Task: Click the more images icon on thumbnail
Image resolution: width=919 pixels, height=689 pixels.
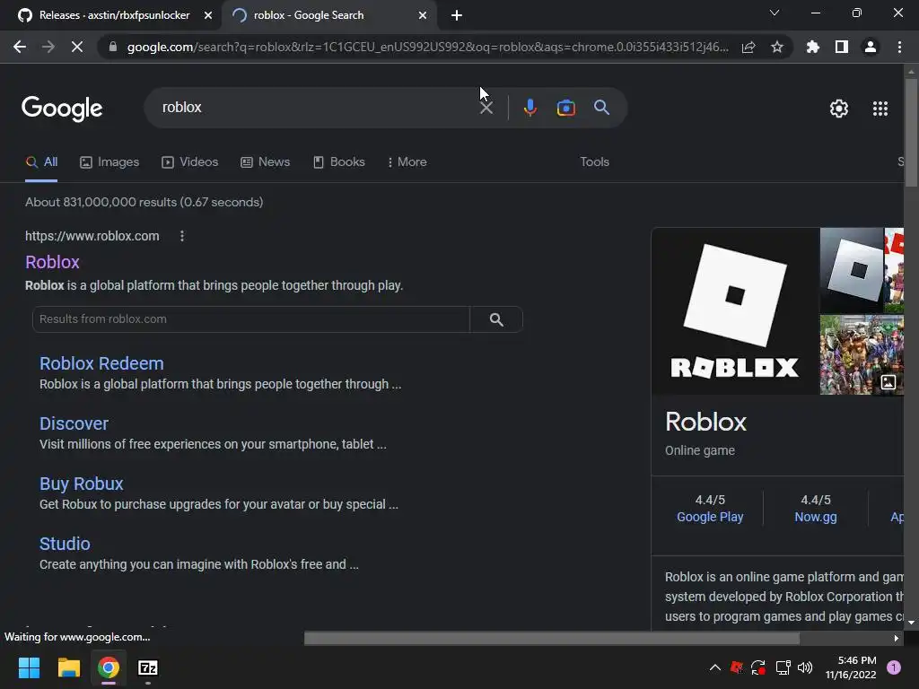Action: click(x=888, y=382)
